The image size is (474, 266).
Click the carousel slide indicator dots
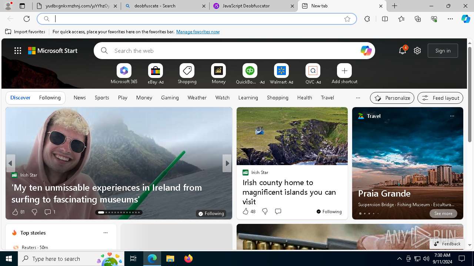click(x=119, y=212)
